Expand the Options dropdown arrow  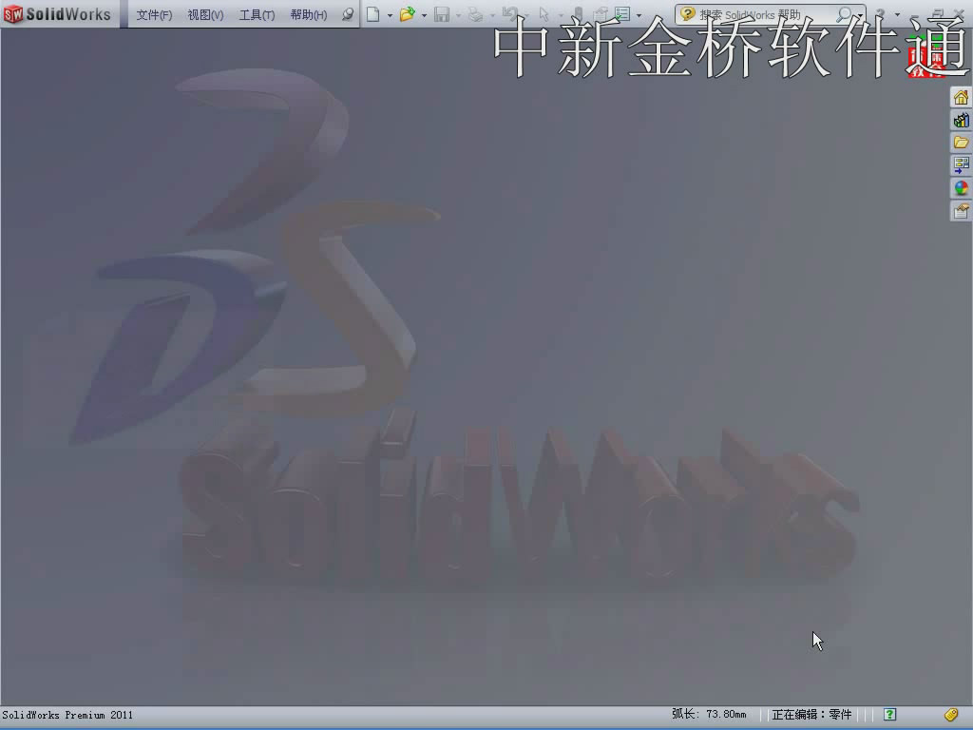click(639, 15)
